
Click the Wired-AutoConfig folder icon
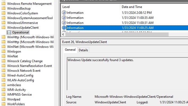(3, 75)
